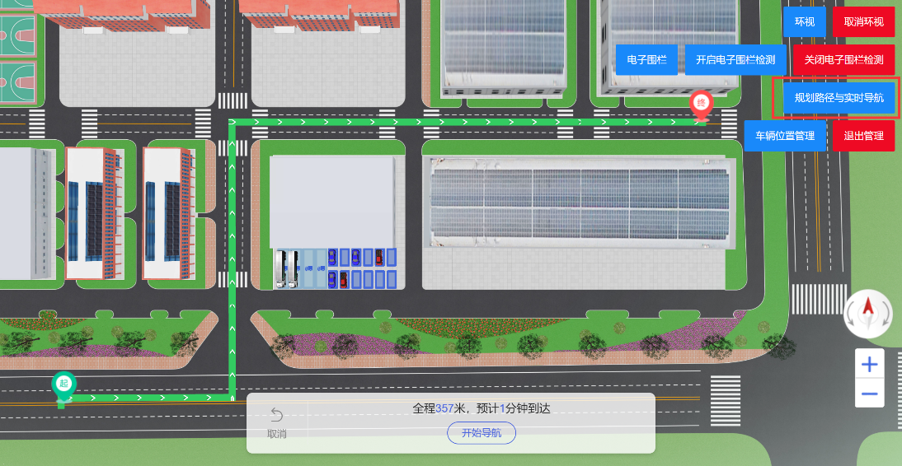This screenshot has height=466, width=902.
Task: Enable 环视 surround view
Action: click(804, 22)
